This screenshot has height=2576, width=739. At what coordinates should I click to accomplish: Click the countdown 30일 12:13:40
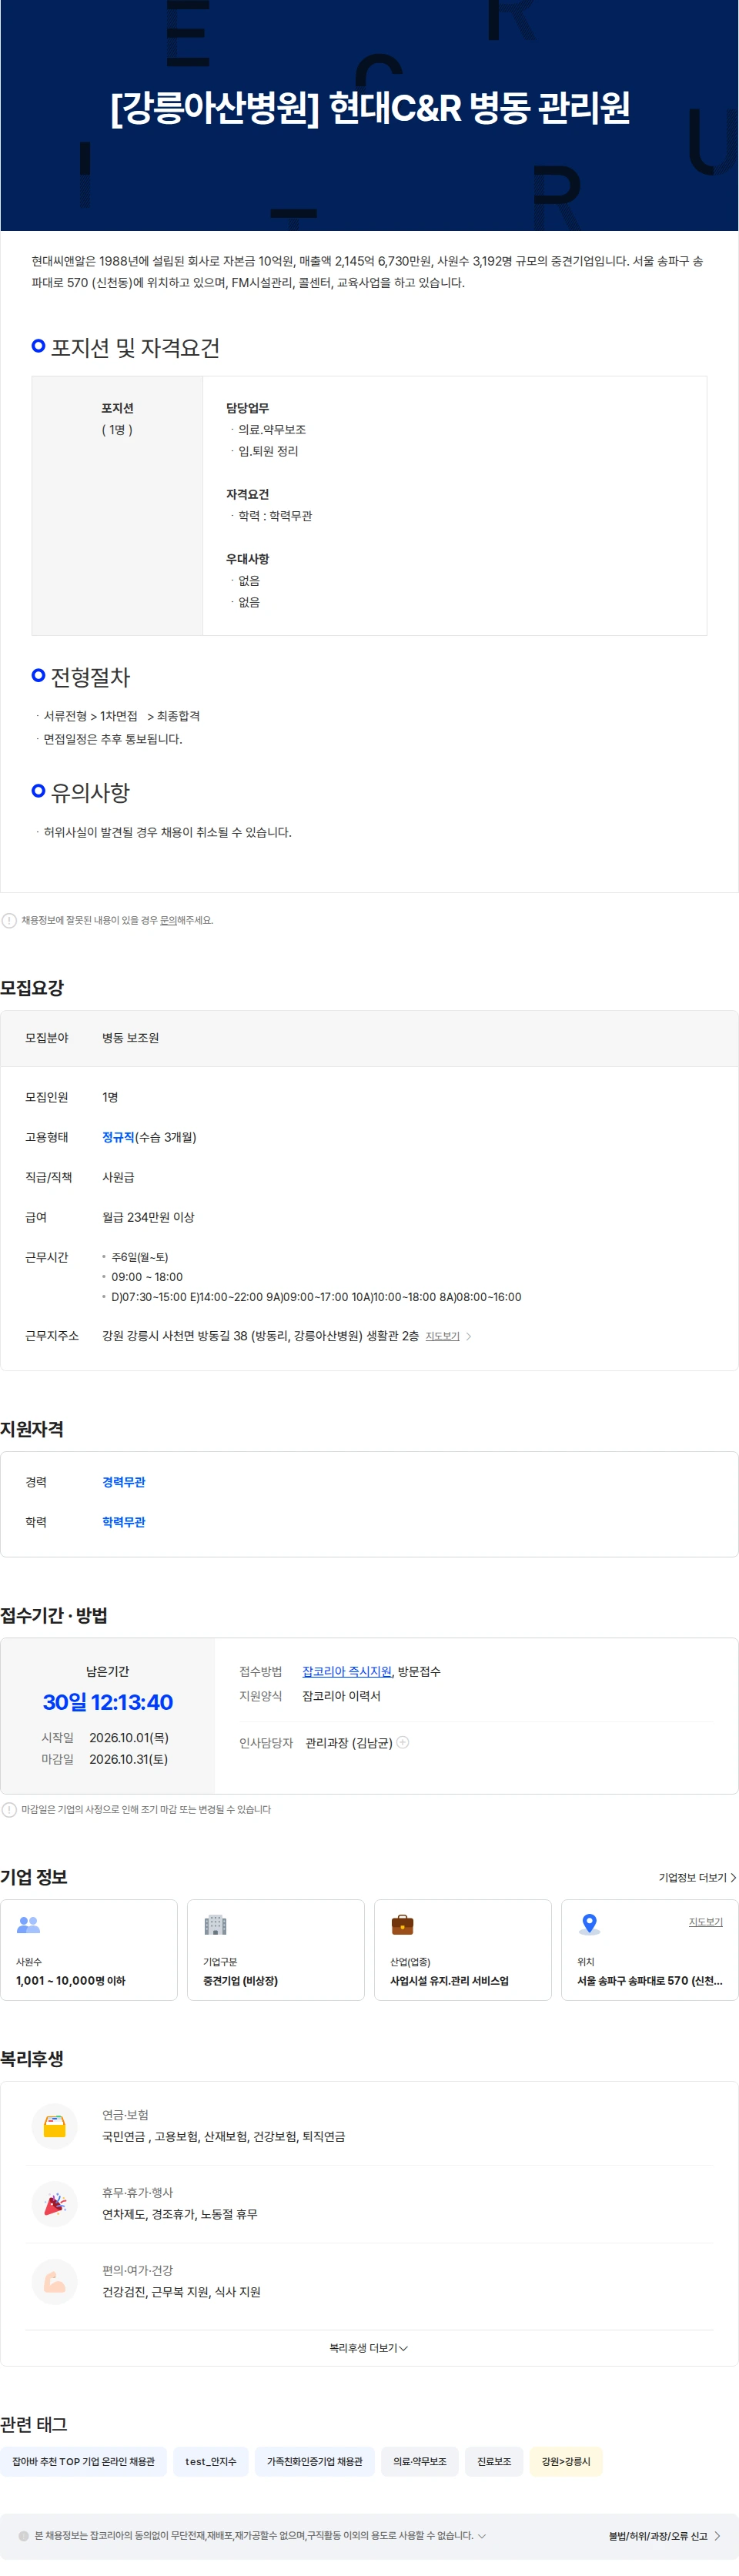(107, 1702)
